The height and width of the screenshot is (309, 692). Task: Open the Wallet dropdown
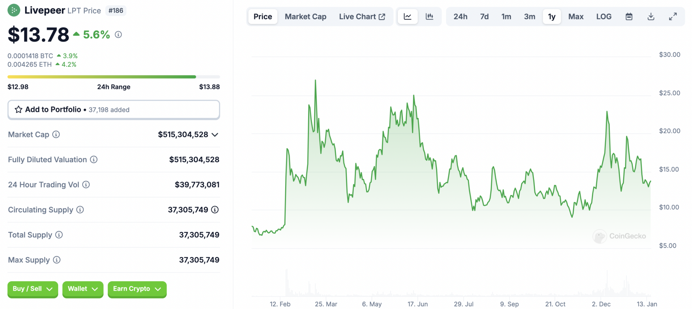coord(82,289)
